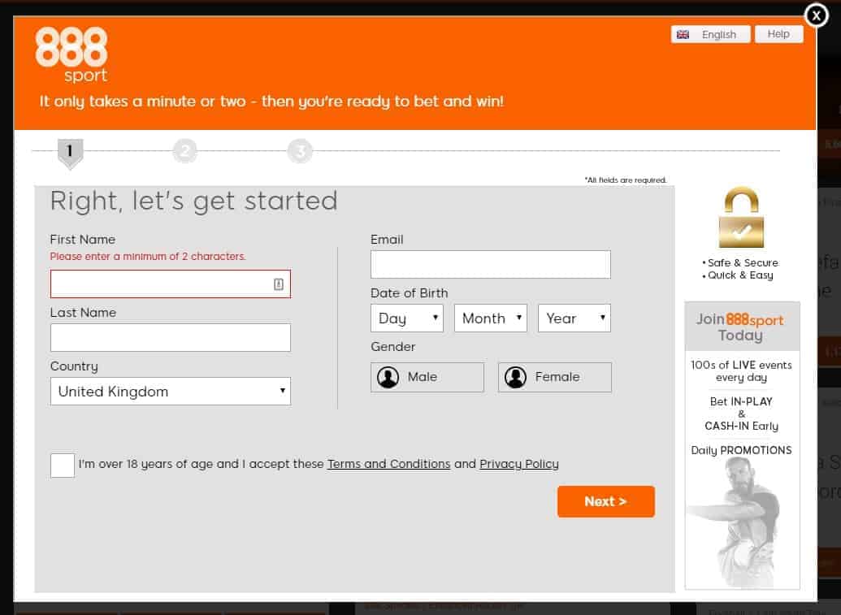Open the Help button

pyautogui.click(x=778, y=34)
